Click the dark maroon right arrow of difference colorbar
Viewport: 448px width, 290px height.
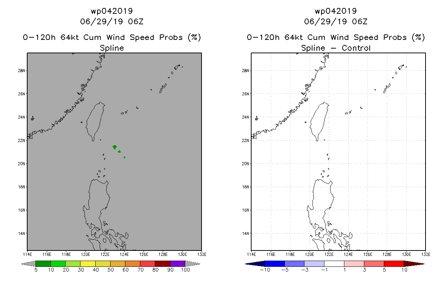tap(414, 264)
